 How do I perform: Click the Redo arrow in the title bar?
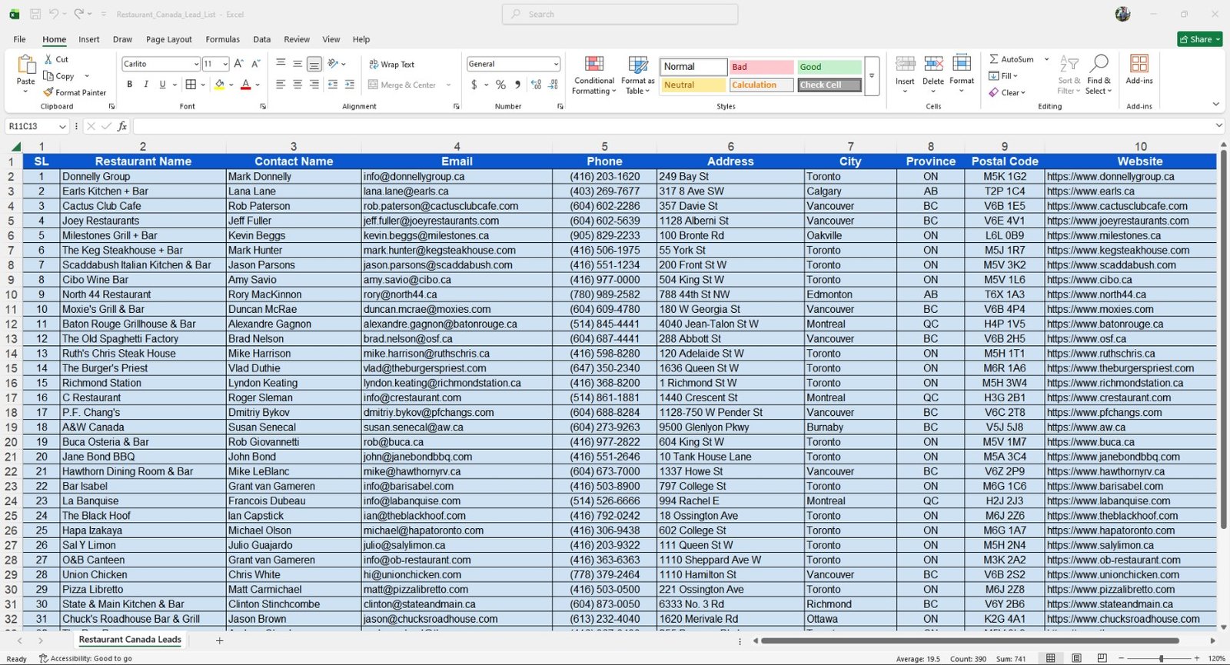tap(78, 14)
